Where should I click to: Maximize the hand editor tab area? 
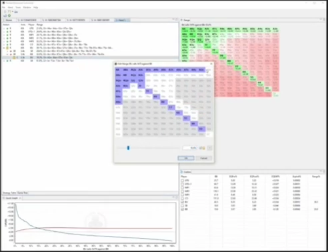(177, 20)
